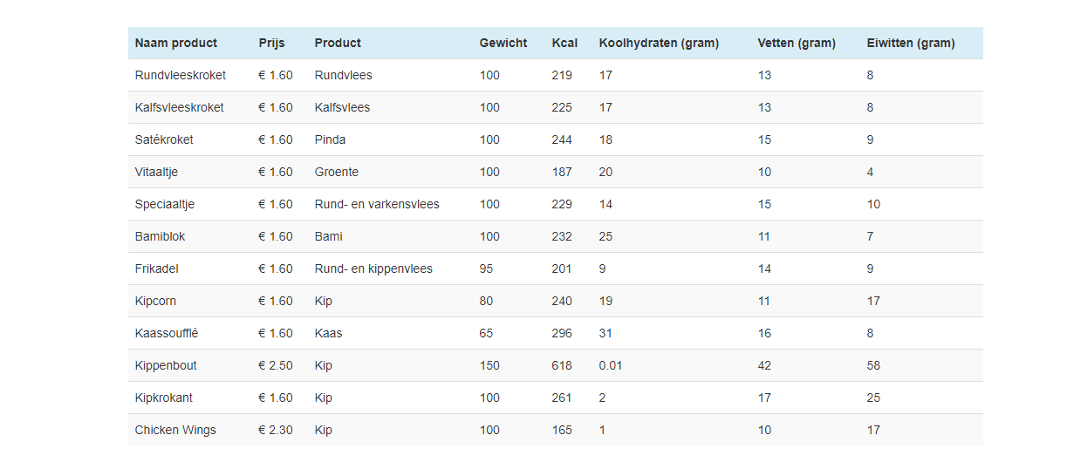Click the Kalfsvleeskroket product name
The width and height of the screenshot is (1067, 469).
tap(180, 107)
